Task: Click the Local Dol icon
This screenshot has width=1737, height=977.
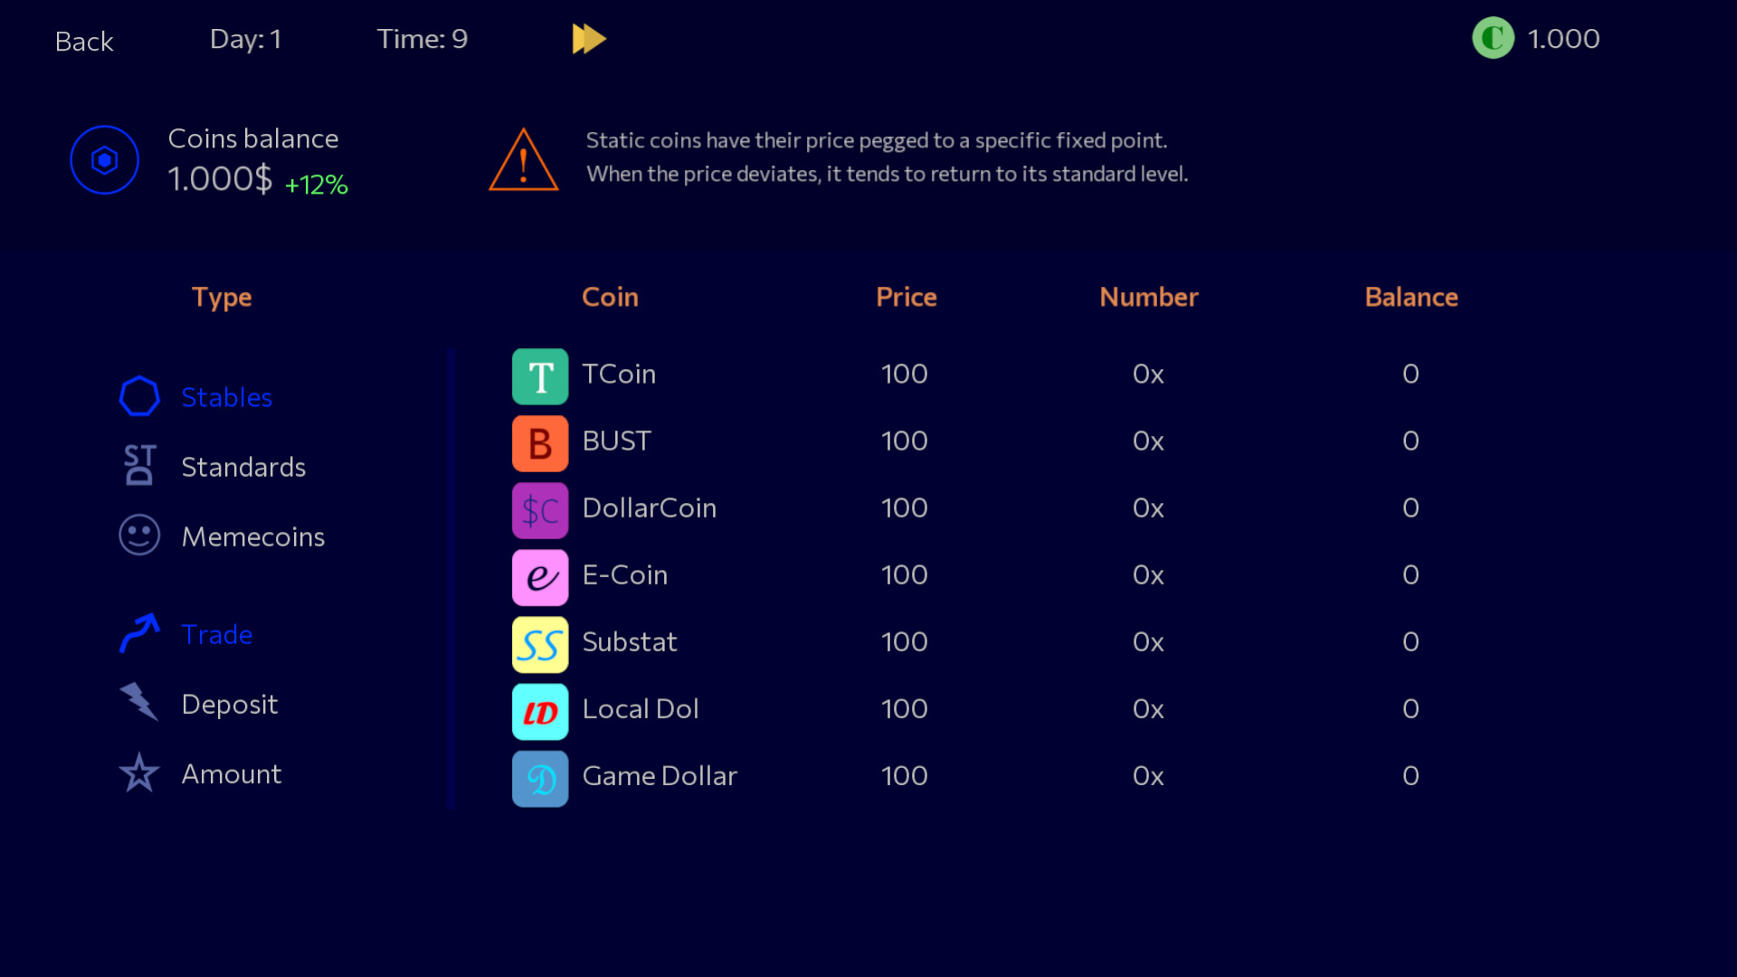Action: click(539, 712)
